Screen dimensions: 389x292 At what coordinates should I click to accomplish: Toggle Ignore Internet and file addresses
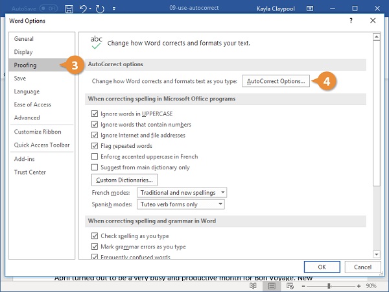[95, 135]
